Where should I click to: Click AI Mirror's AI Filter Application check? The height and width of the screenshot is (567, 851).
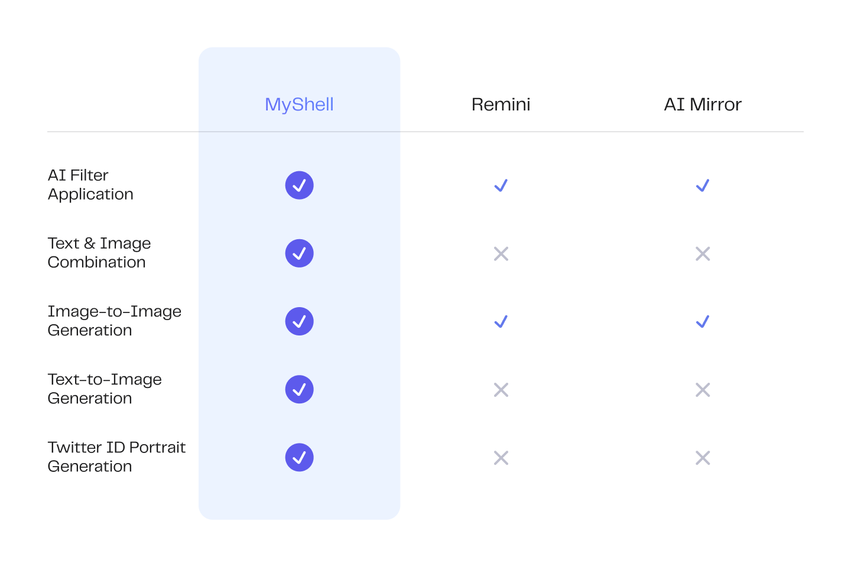(x=702, y=185)
